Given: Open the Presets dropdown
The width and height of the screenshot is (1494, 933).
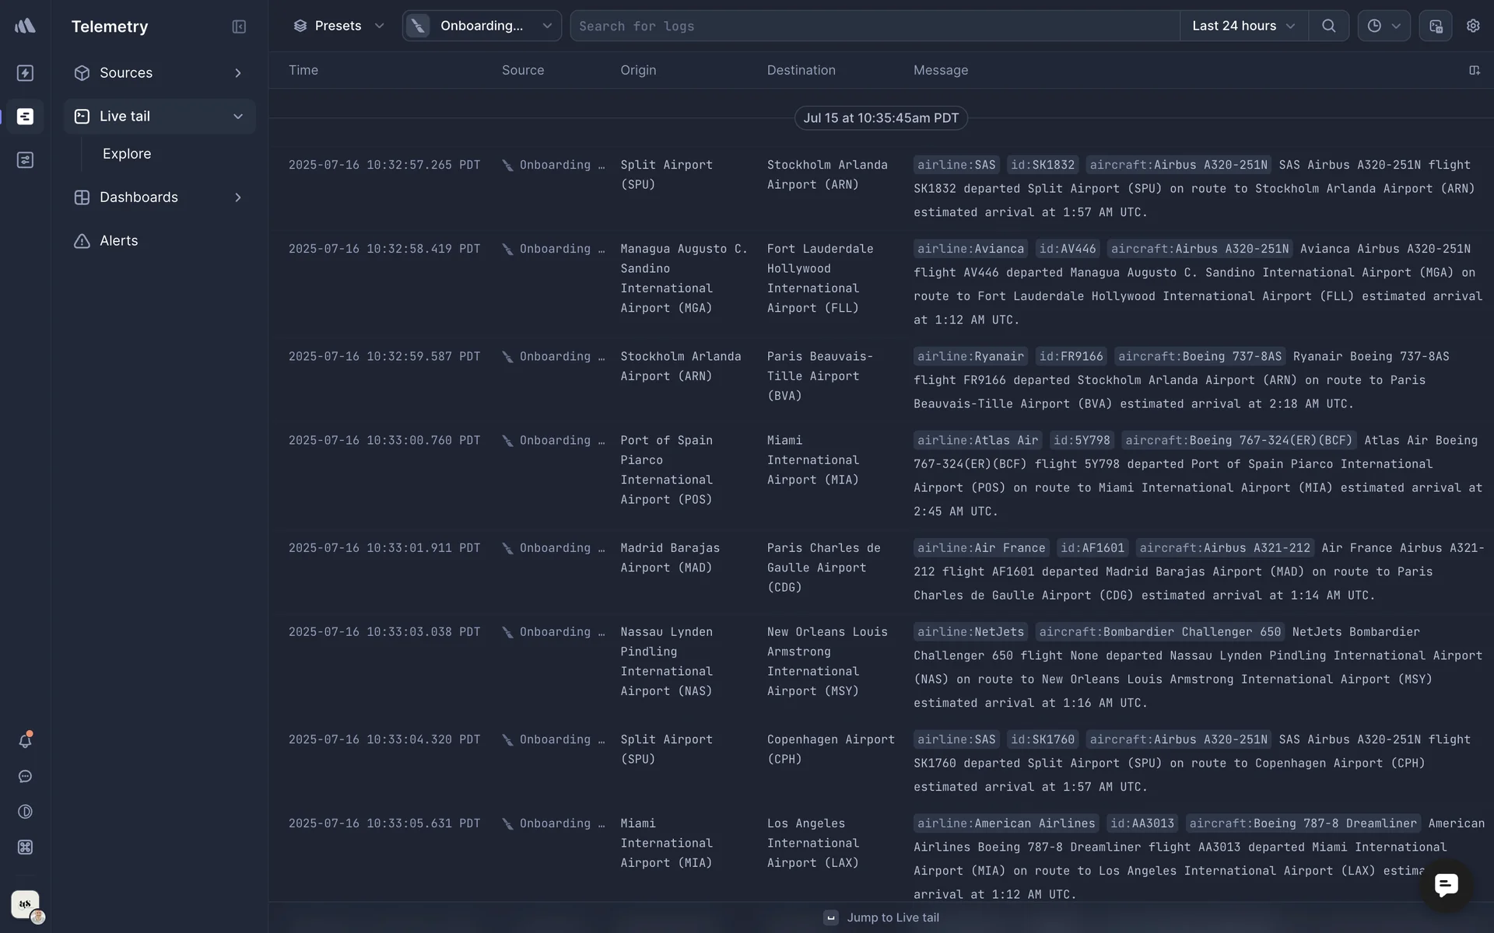Looking at the screenshot, I should (x=338, y=26).
